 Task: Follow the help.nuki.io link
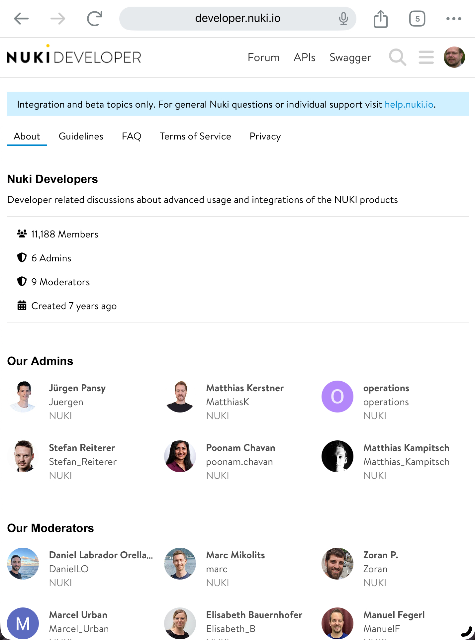point(409,104)
